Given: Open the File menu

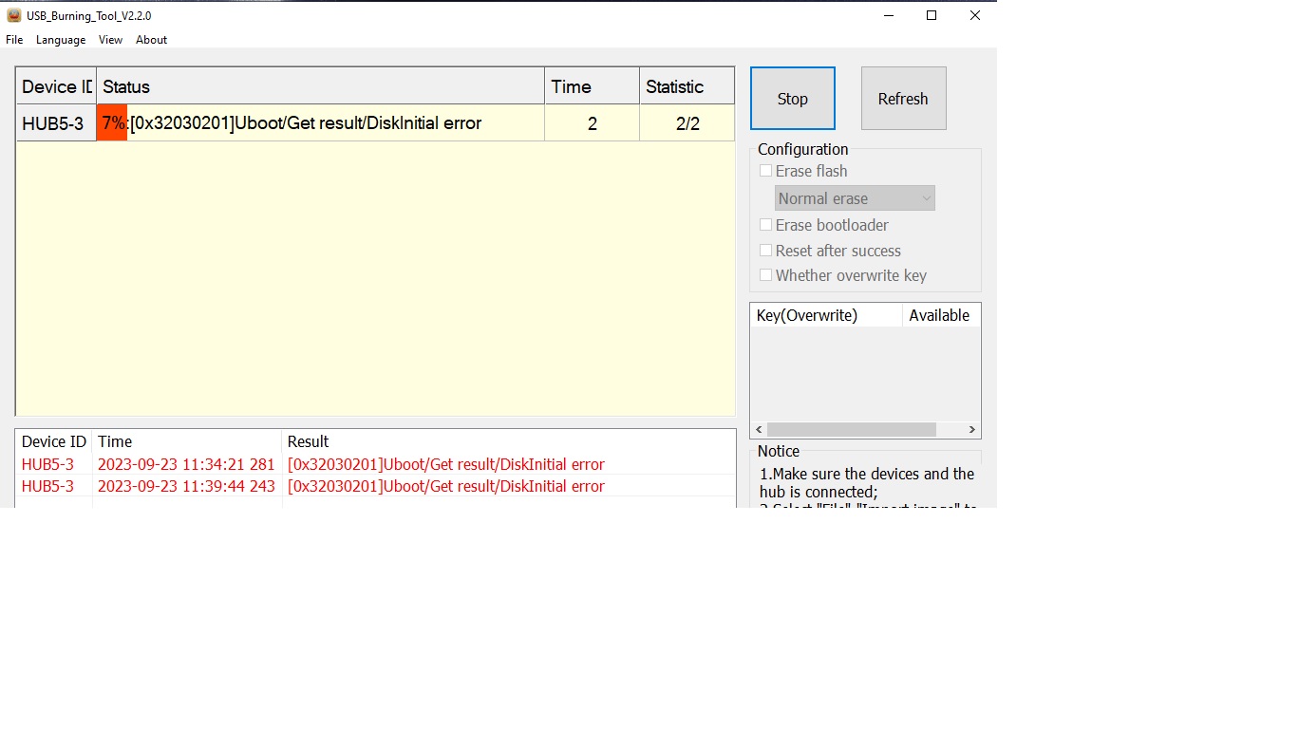Looking at the screenshot, I should [x=14, y=40].
